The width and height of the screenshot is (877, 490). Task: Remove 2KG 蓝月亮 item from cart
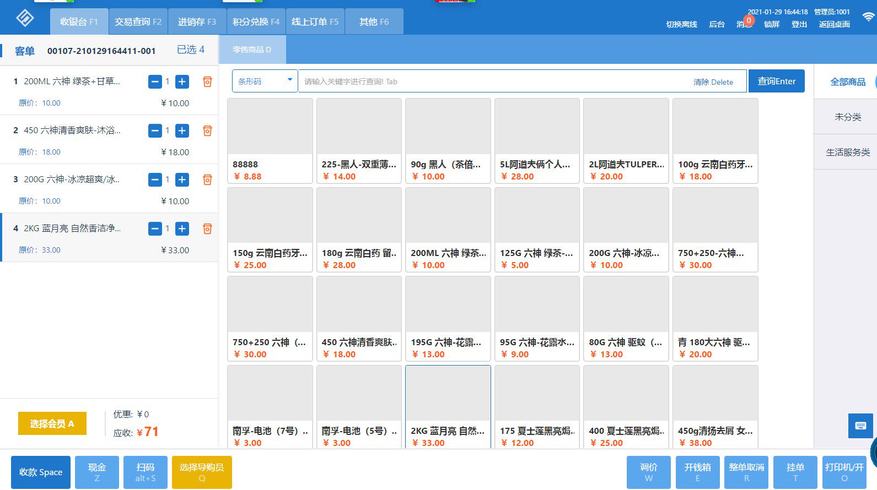207,228
